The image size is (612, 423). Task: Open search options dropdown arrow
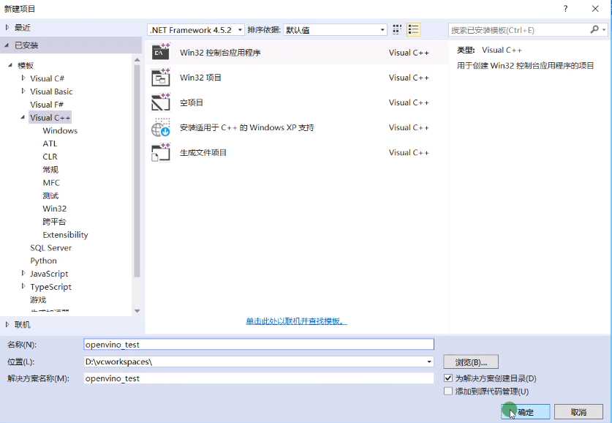(604, 30)
